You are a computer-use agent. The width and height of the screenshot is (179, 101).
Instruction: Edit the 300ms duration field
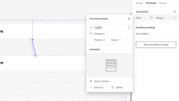119,88
